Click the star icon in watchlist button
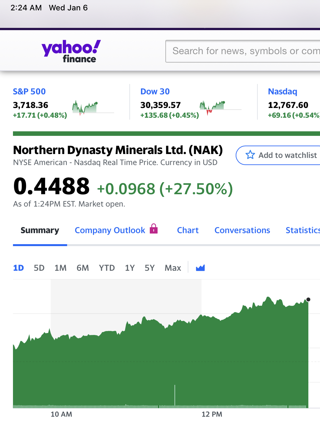The image size is (320, 428). point(250,155)
